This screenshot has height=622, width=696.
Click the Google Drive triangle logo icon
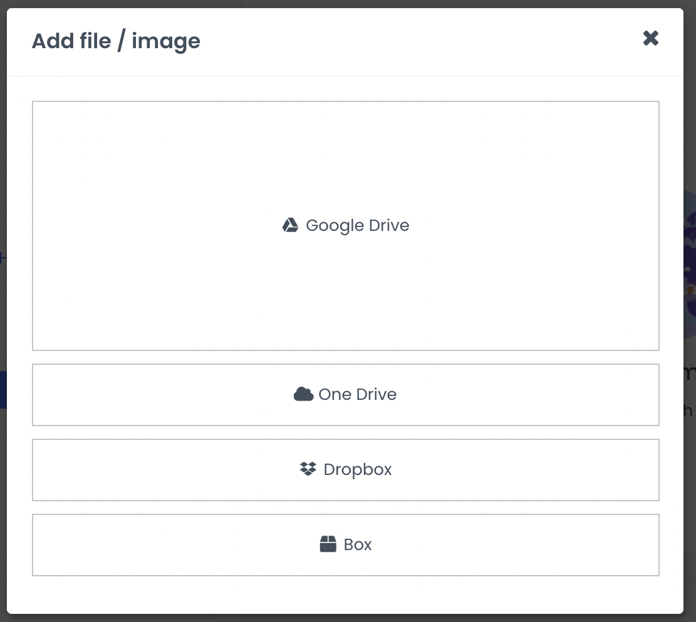[x=289, y=225]
